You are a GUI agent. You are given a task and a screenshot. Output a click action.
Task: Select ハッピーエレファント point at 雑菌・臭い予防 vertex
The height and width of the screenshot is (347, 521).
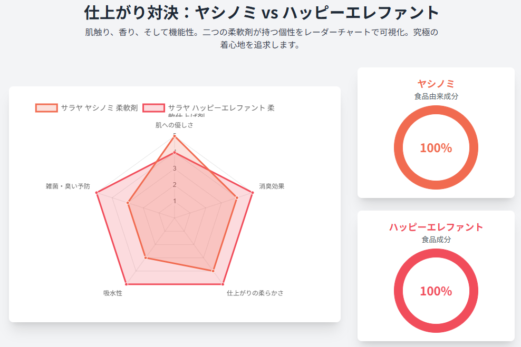tap(97, 193)
